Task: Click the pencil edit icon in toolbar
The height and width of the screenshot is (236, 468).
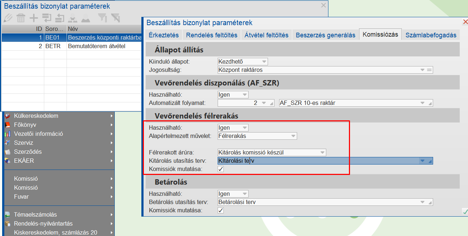Action: [x=8, y=17]
